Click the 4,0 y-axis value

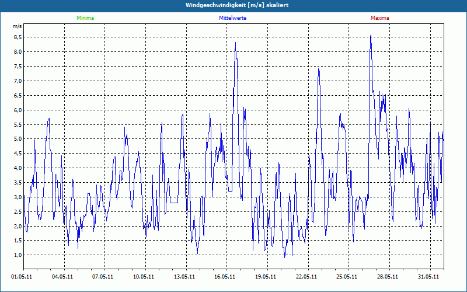pos(18,168)
